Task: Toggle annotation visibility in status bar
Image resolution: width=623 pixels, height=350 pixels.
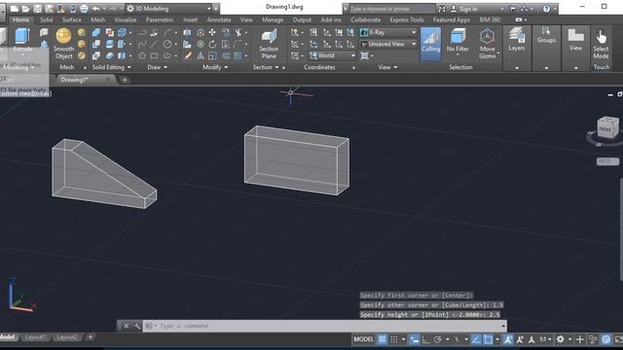Action: (x=508, y=339)
